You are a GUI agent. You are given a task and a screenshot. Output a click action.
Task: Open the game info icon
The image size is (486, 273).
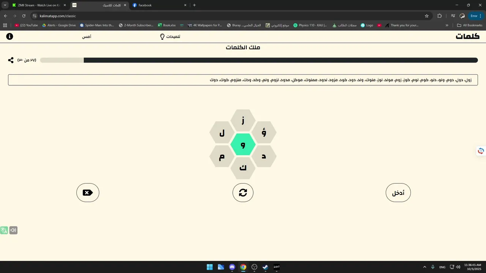[9, 36]
